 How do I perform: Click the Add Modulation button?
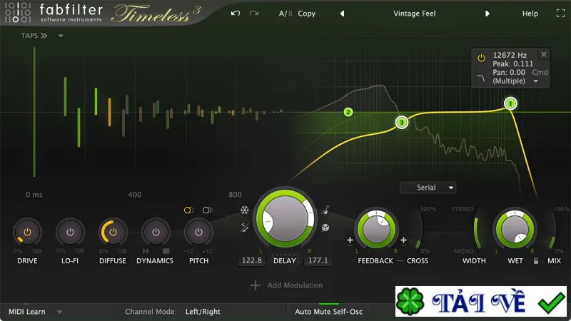point(287,285)
